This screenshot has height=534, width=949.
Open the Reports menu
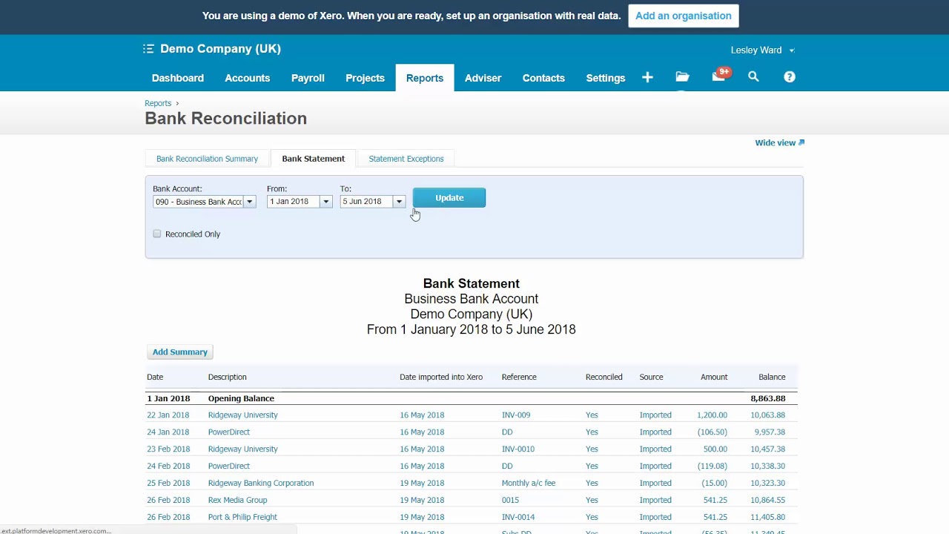click(425, 78)
